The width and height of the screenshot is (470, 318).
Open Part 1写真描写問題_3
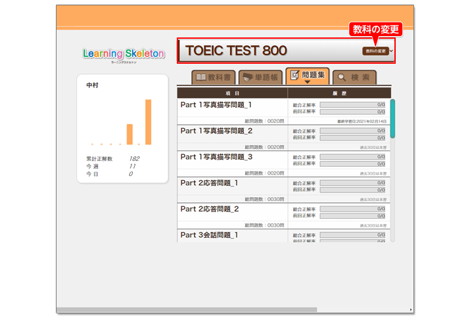pyautogui.click(x=216, y=157)
